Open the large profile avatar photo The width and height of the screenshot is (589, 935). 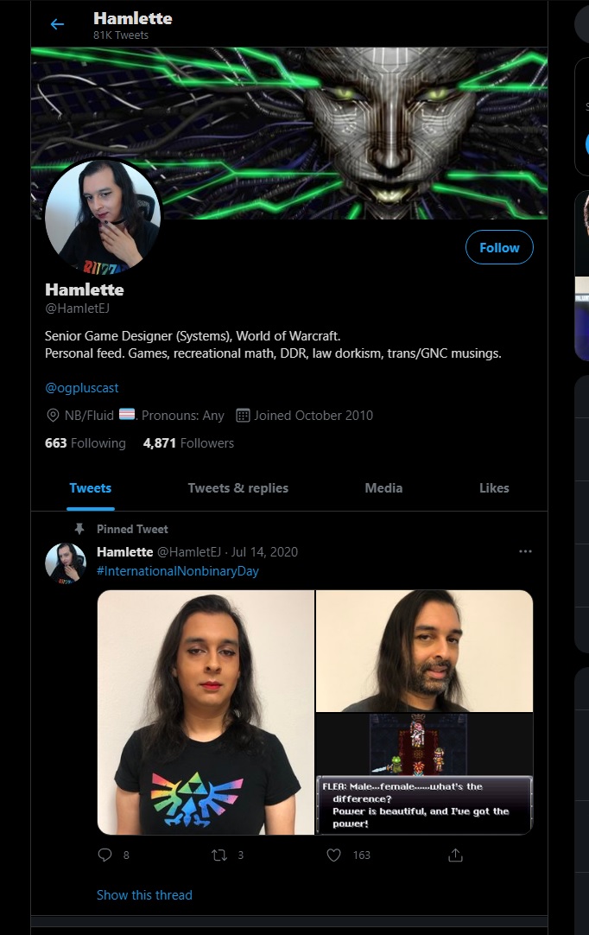103,216
